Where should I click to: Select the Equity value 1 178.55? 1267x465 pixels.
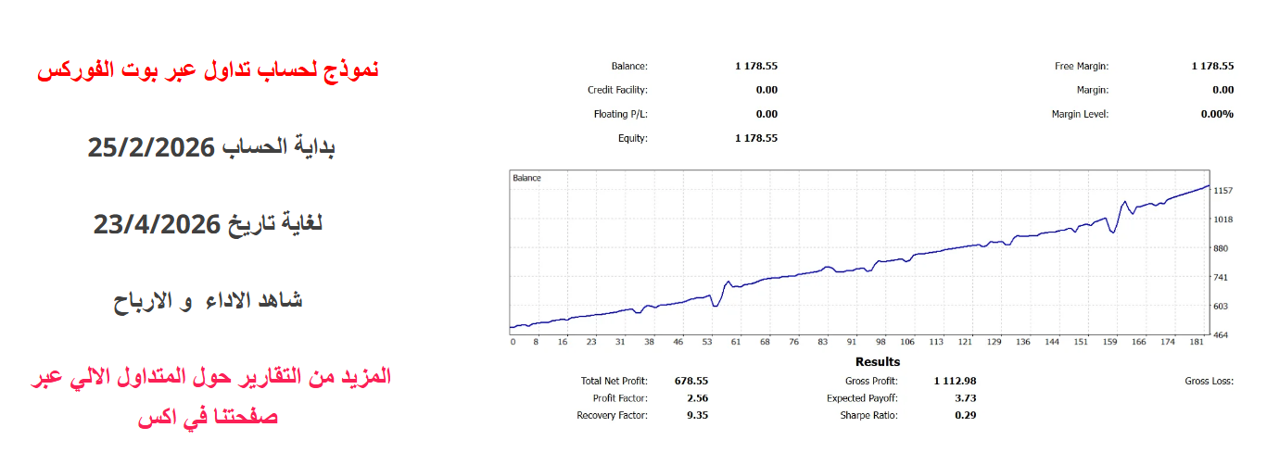(755, 138)
